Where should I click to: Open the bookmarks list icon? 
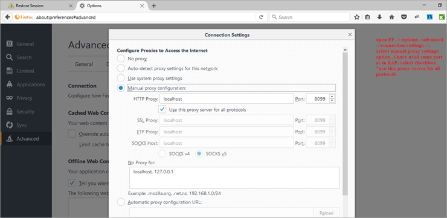pyautogui.click(x=367, y=17)
